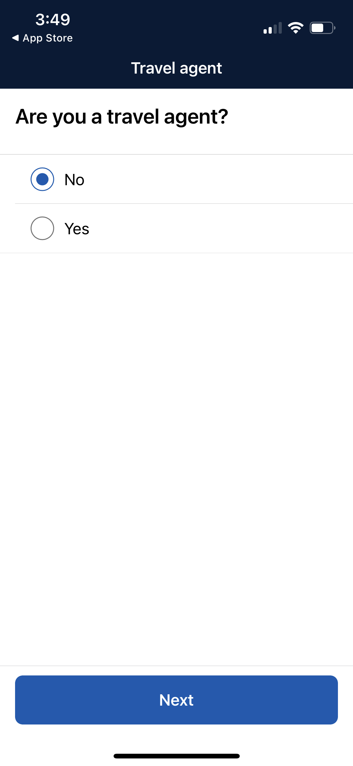Tap the home indicator bar
The width and height of the screenshot is (353, 766).
pyautogui.click(x=176, y=756)
